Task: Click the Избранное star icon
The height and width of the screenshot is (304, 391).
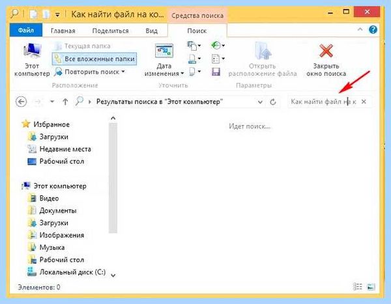Action: click(x=26, y=124)
